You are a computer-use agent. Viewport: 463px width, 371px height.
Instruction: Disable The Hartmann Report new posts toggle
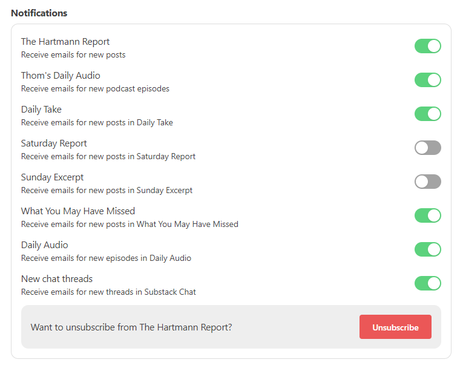coord(427,46)
